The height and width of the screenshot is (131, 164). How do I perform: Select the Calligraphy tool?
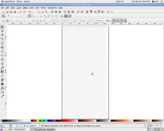(x=2, y=72)
